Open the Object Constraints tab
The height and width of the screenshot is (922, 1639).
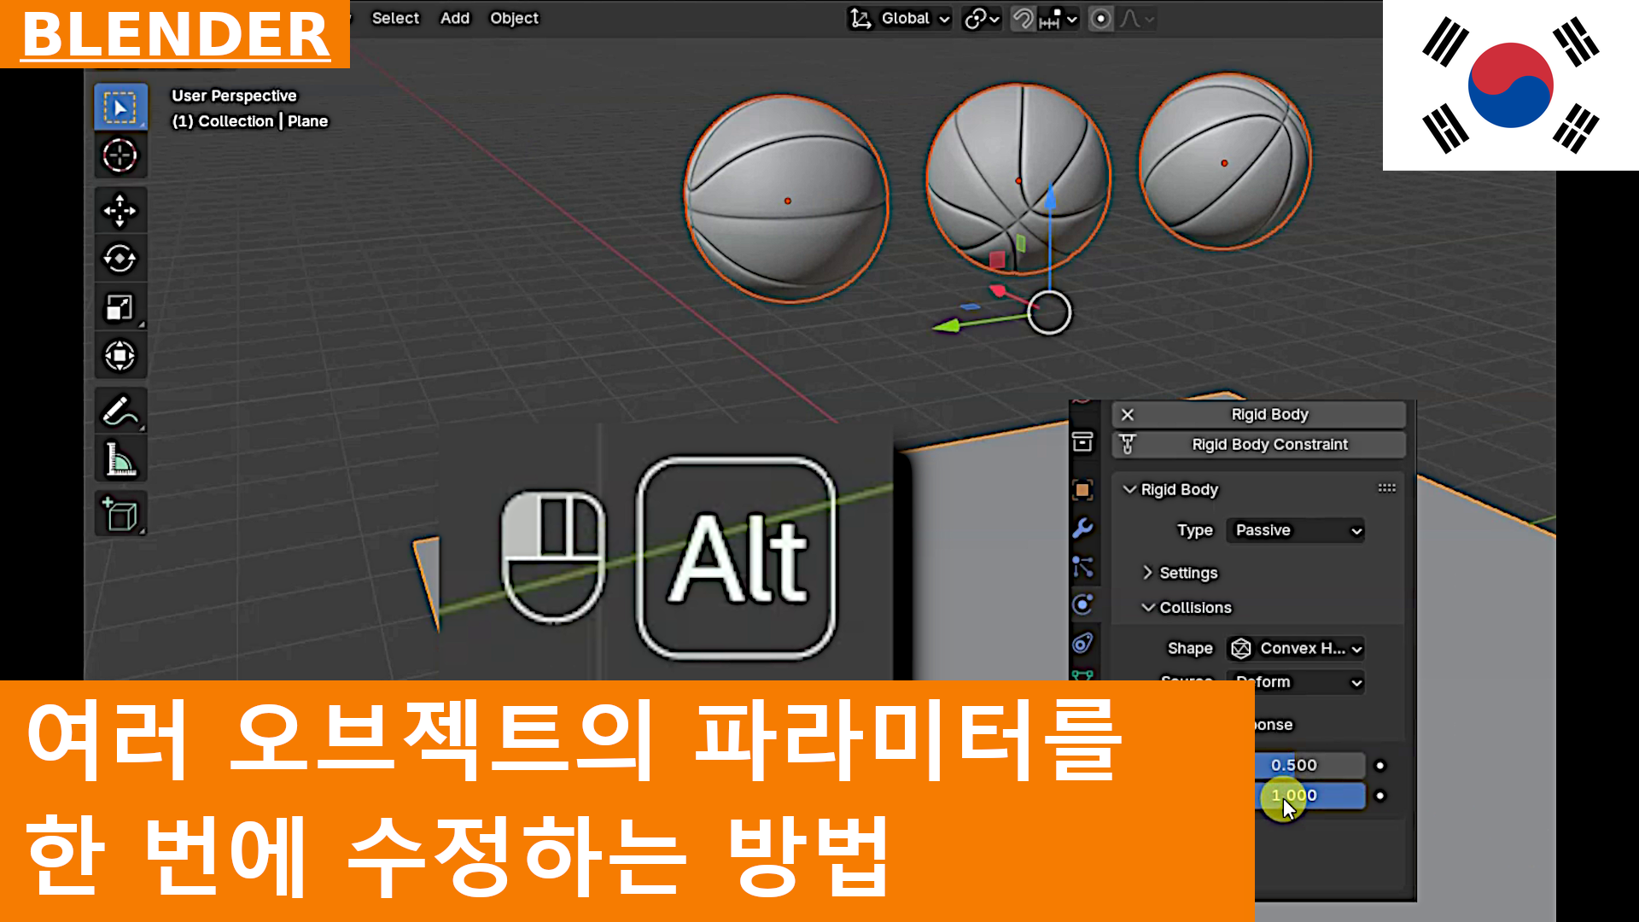[x=1082, y=643]
